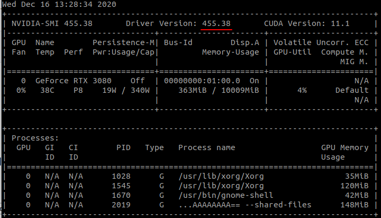Click the 'Volatile Uncorr. ECC' header
The width and height of the screenshot is (381, 218).
point(321,42)
